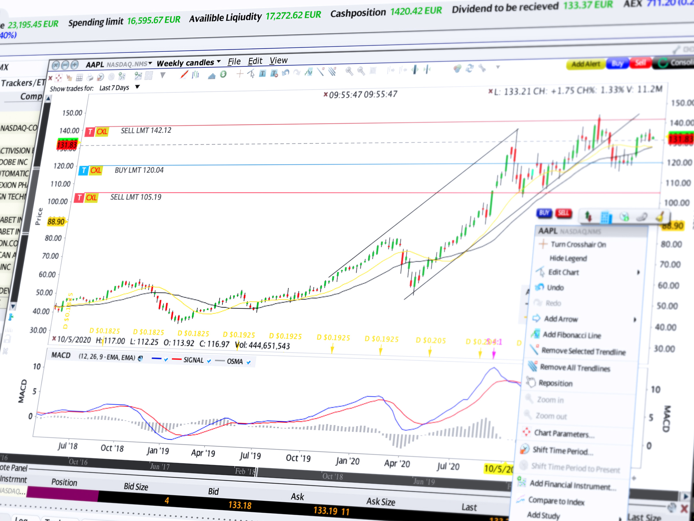
Task: Open the View menu
Action: [278, 60]
